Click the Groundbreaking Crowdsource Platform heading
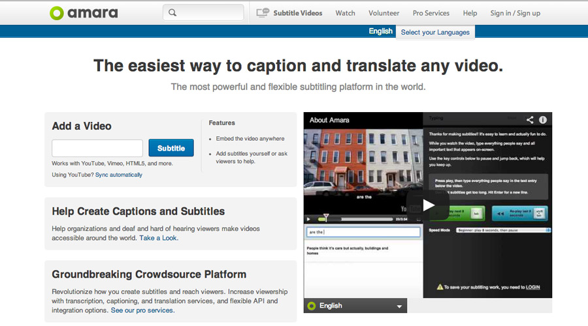 pyautogui.click(x=149, y=274)
